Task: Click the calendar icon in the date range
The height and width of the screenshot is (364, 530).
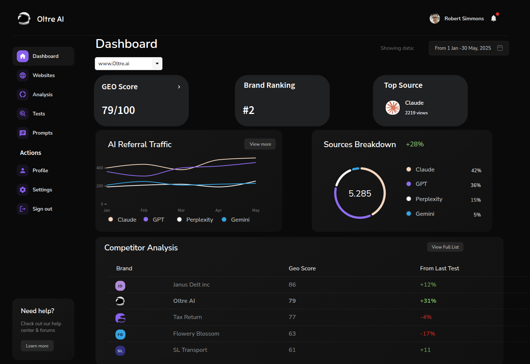Action: [x=500, y=48]
